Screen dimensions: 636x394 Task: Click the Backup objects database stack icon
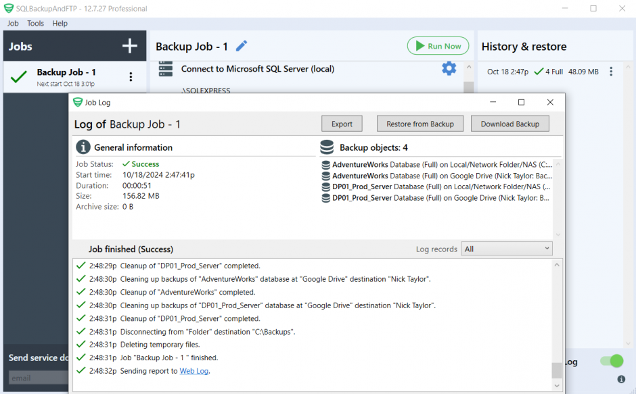327,147
